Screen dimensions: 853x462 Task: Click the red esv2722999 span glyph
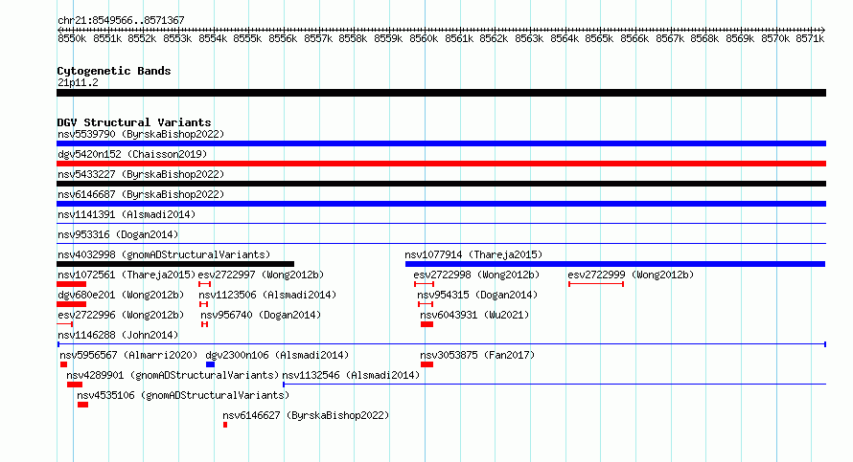(x=596, y=284)
